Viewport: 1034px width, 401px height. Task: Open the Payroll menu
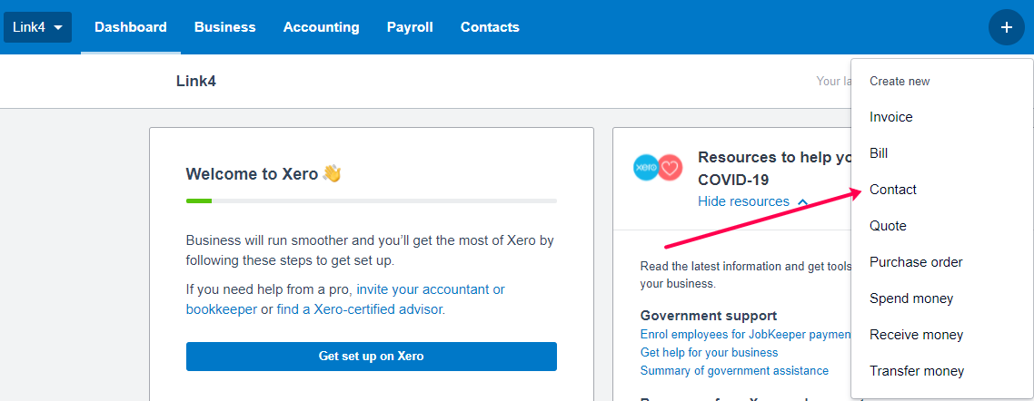pyautogui.click(x=410, y=27)
